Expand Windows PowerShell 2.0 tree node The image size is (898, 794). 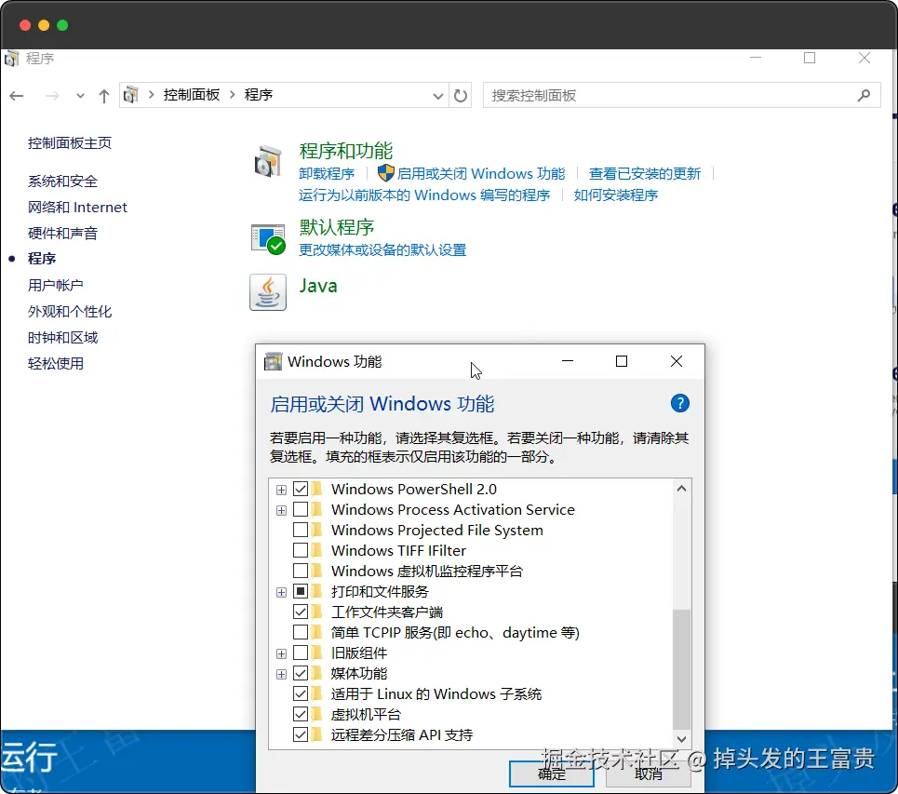point(281,490)
